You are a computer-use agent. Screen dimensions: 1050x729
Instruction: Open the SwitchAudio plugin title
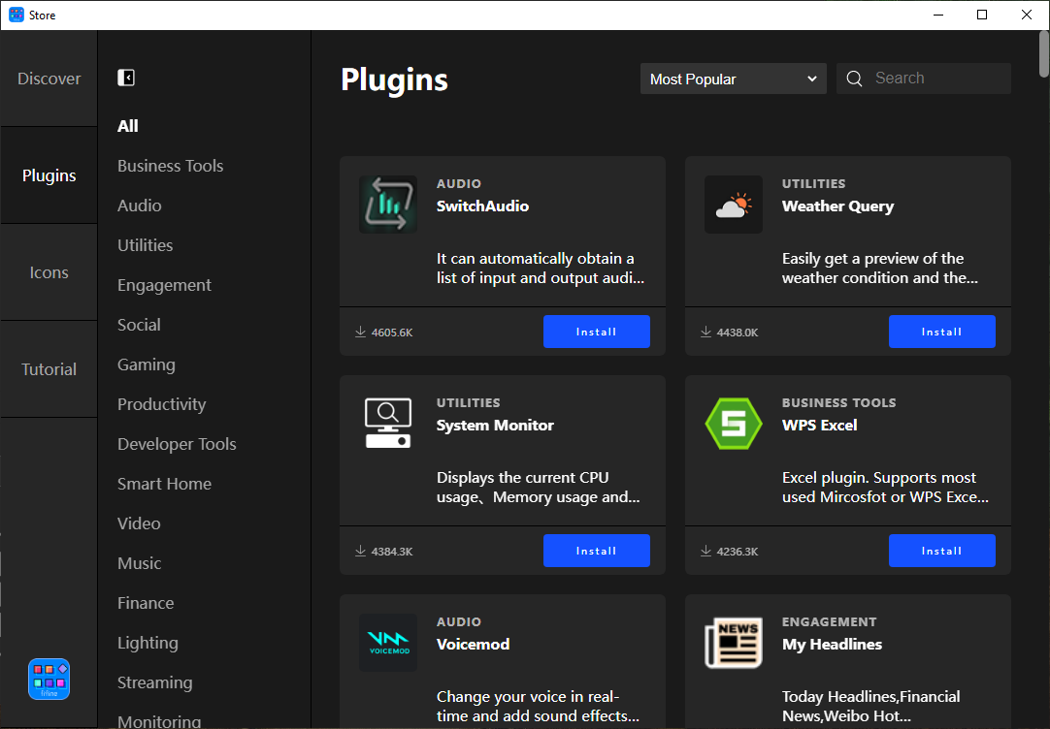tap(482, 206)
